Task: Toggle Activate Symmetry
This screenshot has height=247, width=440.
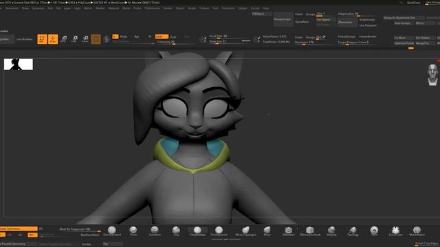Action: coord(19,228)
